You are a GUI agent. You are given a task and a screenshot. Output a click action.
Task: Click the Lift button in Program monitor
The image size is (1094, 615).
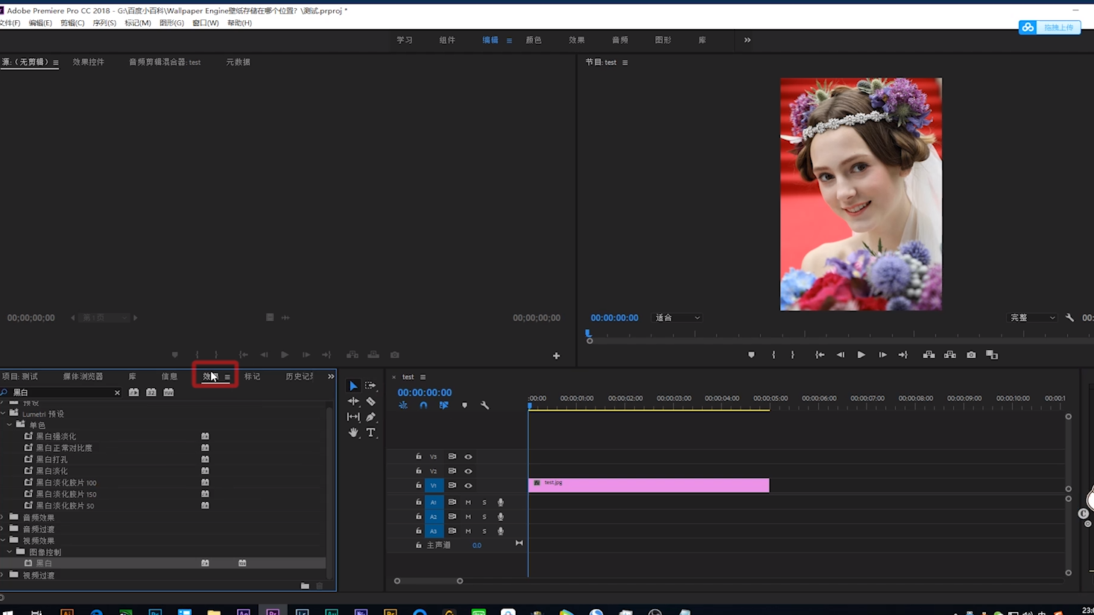(x=929, y=355)
